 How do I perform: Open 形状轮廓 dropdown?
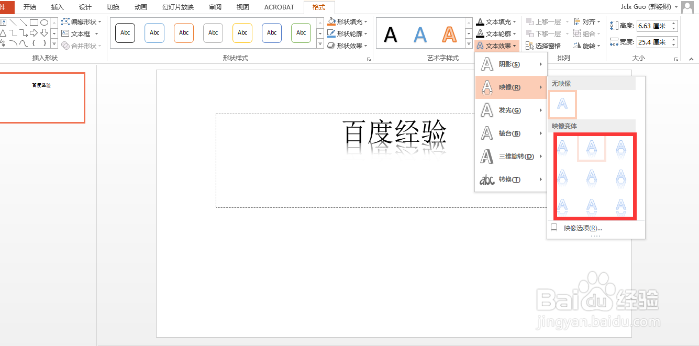(x=348, y=34)
